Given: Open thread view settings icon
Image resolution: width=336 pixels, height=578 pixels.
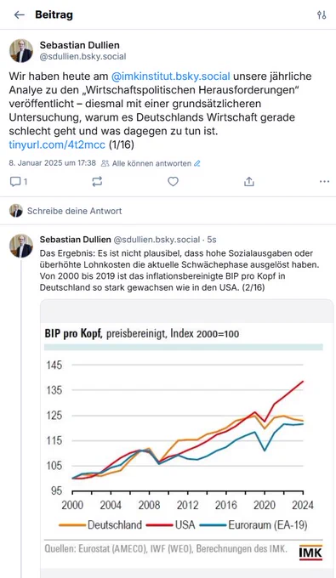Looking at the screenshot, I should pyautogui.click(x=322, y=14).
